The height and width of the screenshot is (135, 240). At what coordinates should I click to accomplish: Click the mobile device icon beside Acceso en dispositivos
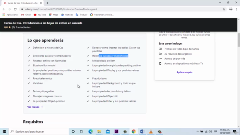point(160,63)
